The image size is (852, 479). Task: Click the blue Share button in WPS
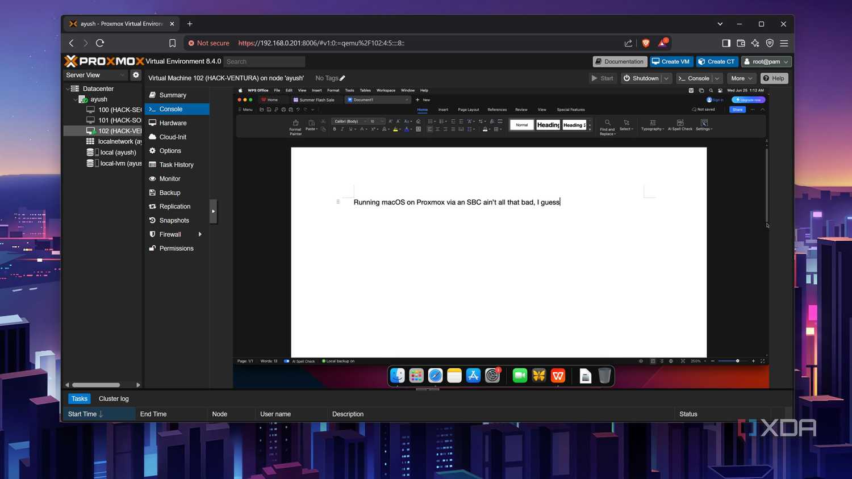pos(737,110)
